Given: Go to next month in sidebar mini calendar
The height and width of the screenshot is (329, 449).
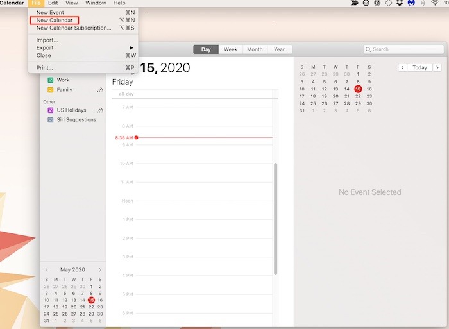Looking at the screenshot, I should (x=100, y=270).
